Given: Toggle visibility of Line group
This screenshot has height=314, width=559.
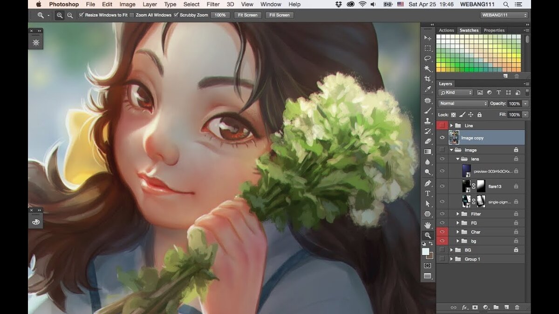Looking at the screenshot, I should (442, 126).
